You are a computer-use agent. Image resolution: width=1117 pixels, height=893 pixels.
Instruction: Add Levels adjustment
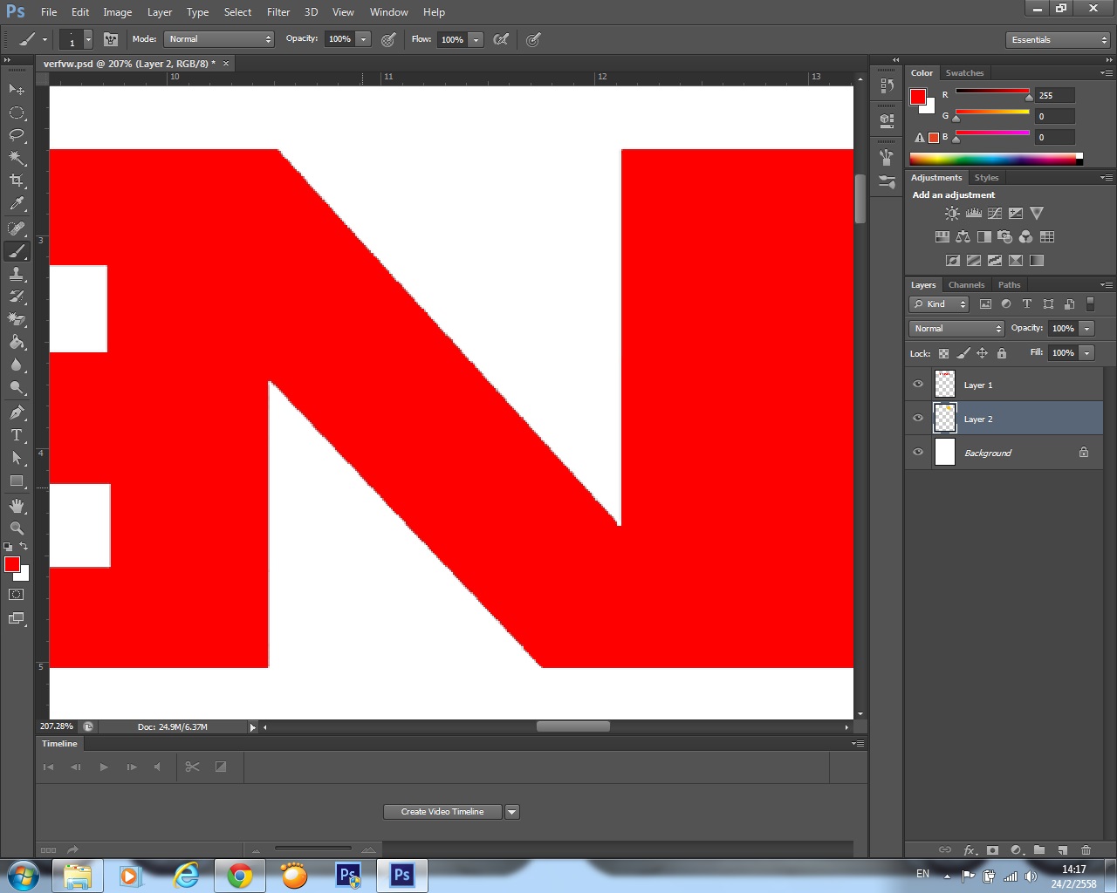[x=974, y=213]
